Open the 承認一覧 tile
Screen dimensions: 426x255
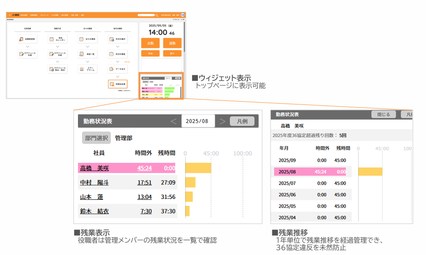(x=88, y=54)
